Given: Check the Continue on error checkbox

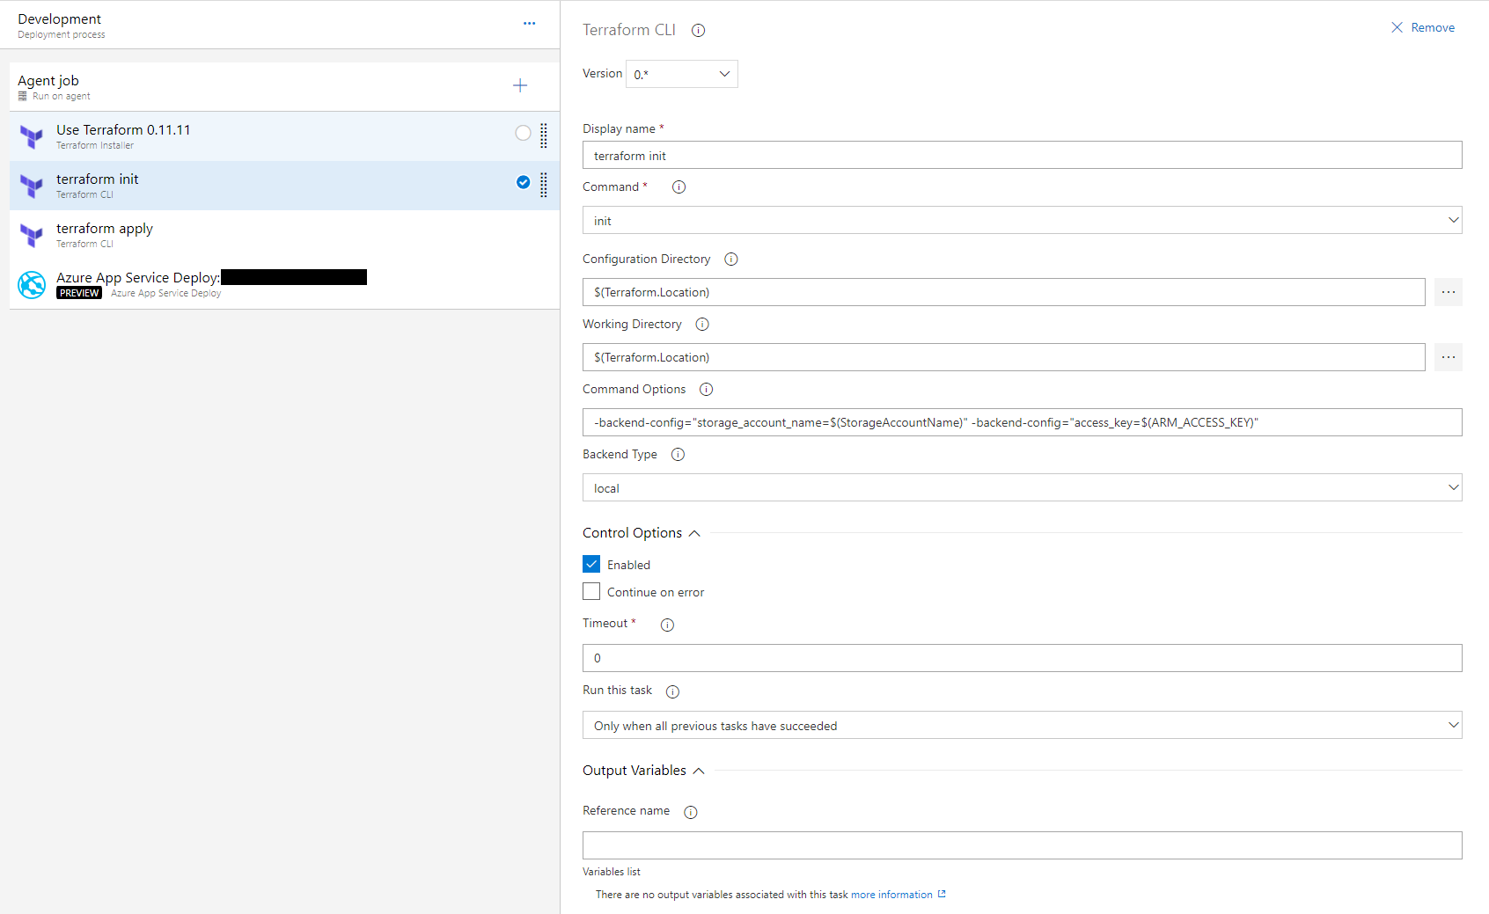Looking at the screenshot, I should coord(591,591).
